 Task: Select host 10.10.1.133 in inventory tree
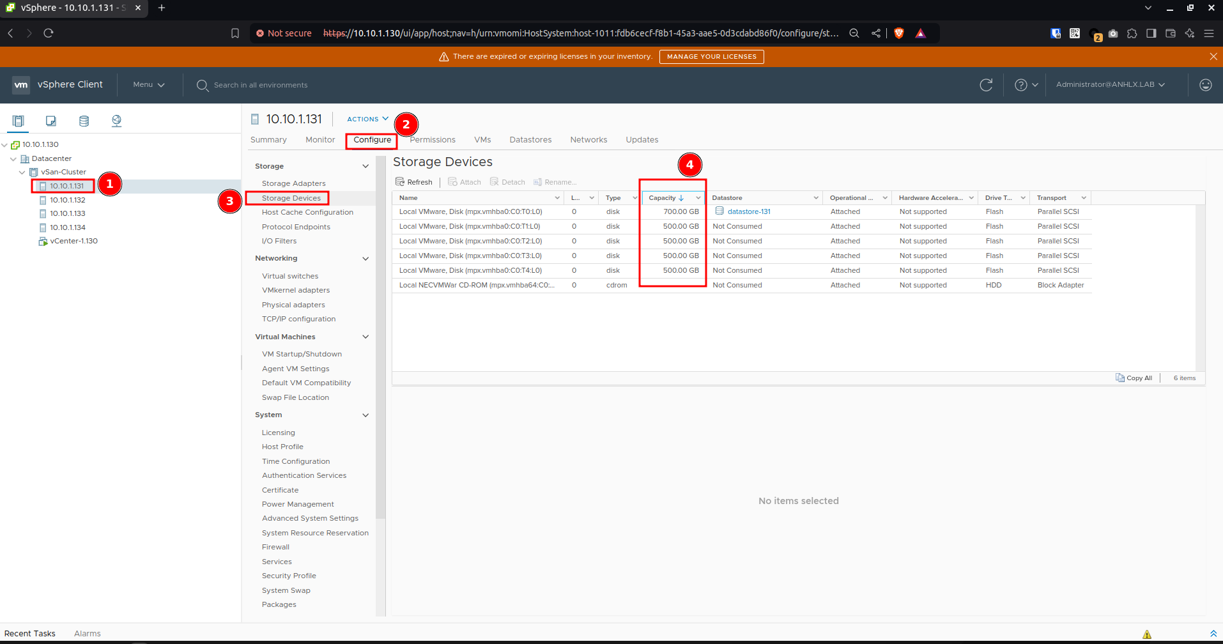pyautogui.click(x=68, y=213)
